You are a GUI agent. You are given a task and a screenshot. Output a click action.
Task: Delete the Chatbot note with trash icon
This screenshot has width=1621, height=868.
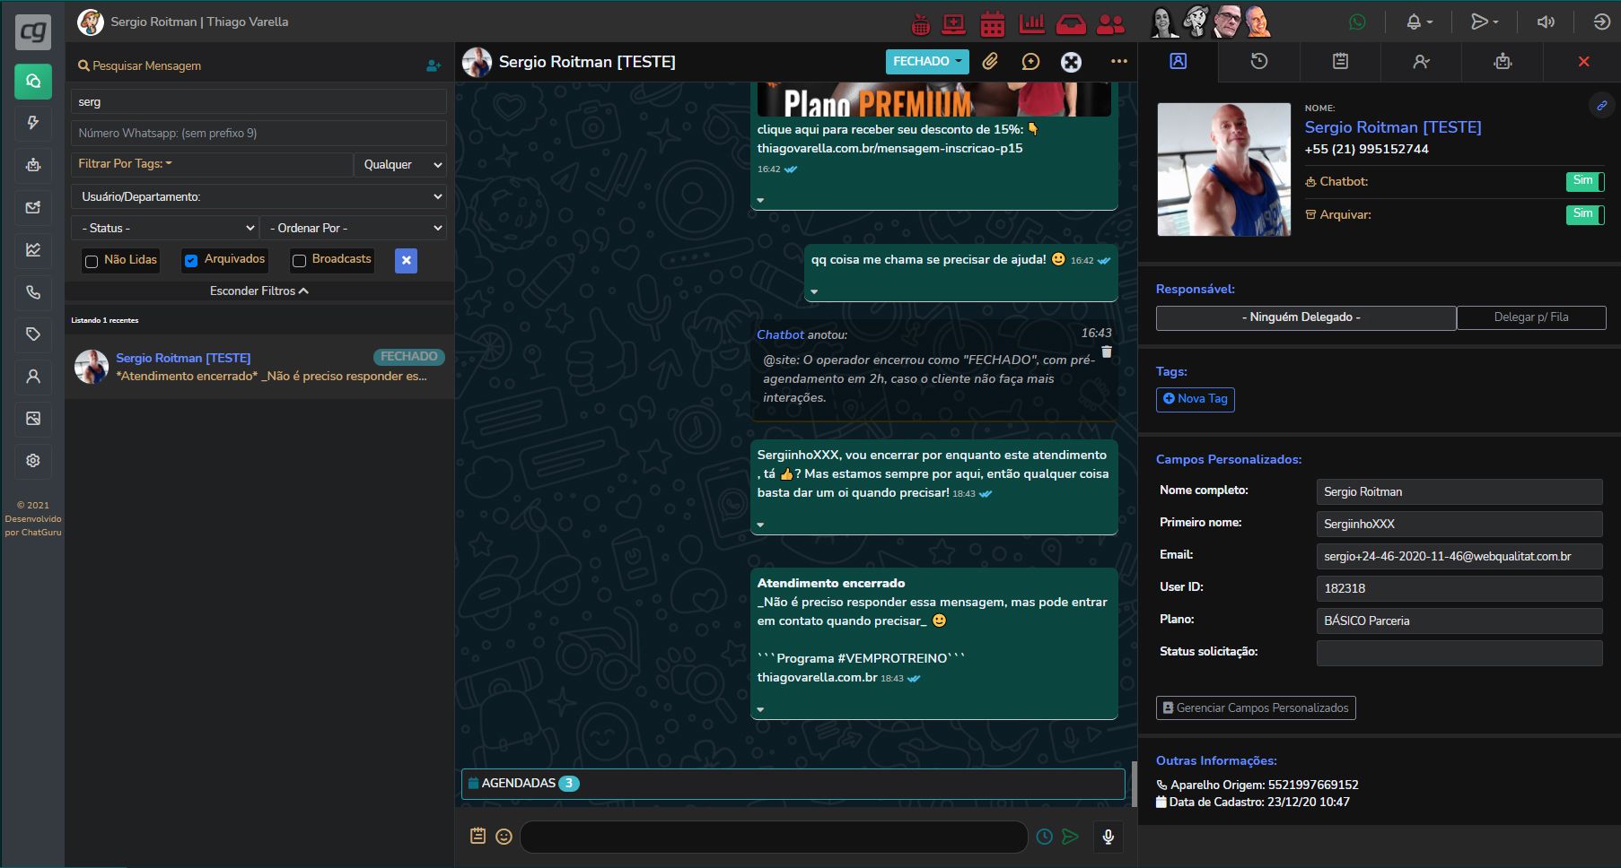pyautogui.click(x=1107, y=352)
